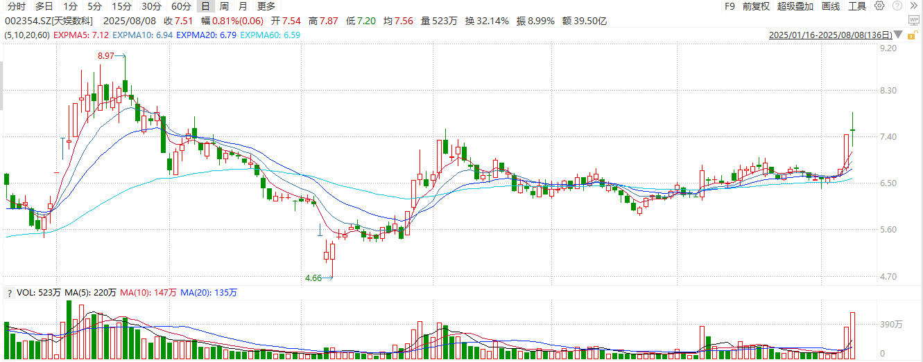
Task: Click the F9 button
Action: click(x=730, y=6)
